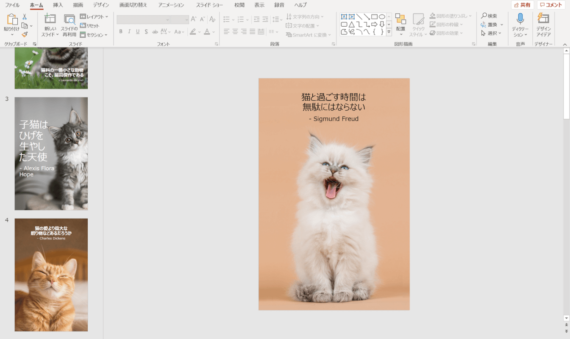Open the Change Case (Aa) dropdown
The width and height of the screenshot is (570, 339).
pos(180,32)
